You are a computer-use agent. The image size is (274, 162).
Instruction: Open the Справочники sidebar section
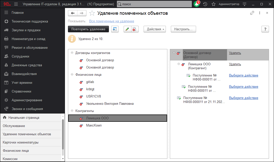tap(21, 91)
